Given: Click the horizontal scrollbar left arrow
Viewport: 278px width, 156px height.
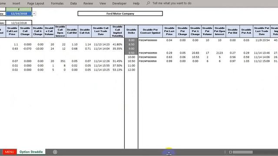Looking at the screenshot, I should (x=230, y=152).
